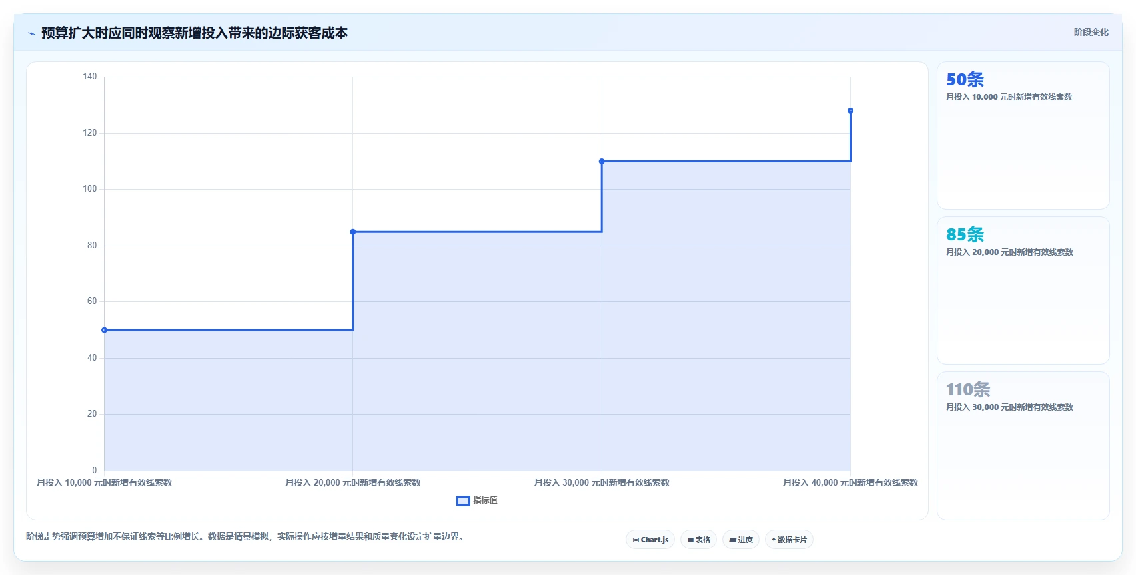Click x-axis label 月投入 30,000 元时新增有效线索数
This screenshot has height=575, width=1136.
(x=602, y=482)
